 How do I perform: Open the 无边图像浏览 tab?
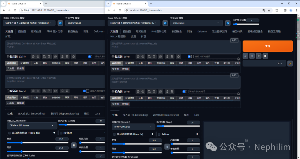click(x=219, y=31)
